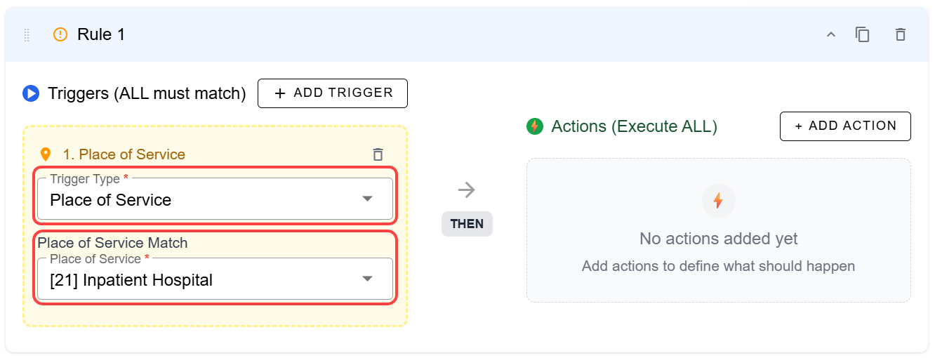Viewport: 935px width, 358px height.
Task: Click the location pin icon in trigger card
Action: 46,154
